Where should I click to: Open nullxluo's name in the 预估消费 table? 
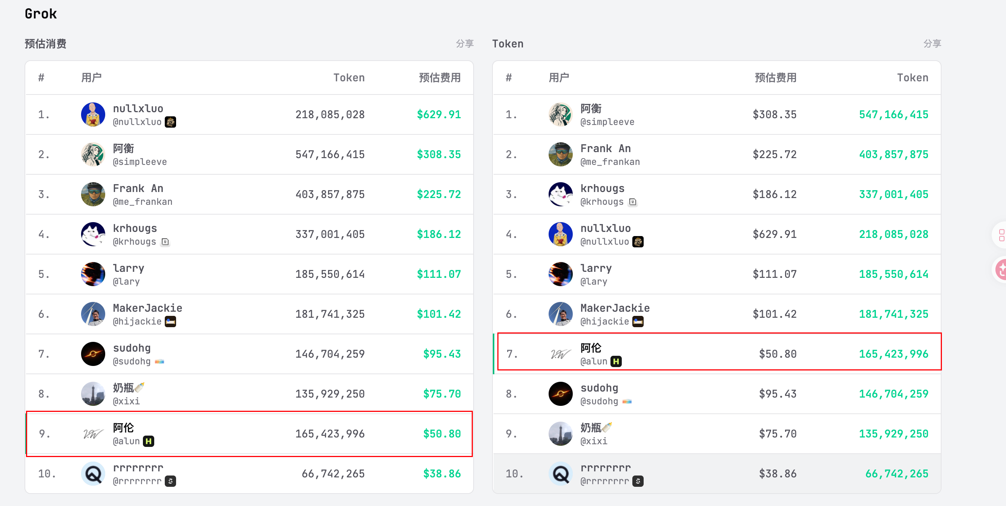coord(138,108)
